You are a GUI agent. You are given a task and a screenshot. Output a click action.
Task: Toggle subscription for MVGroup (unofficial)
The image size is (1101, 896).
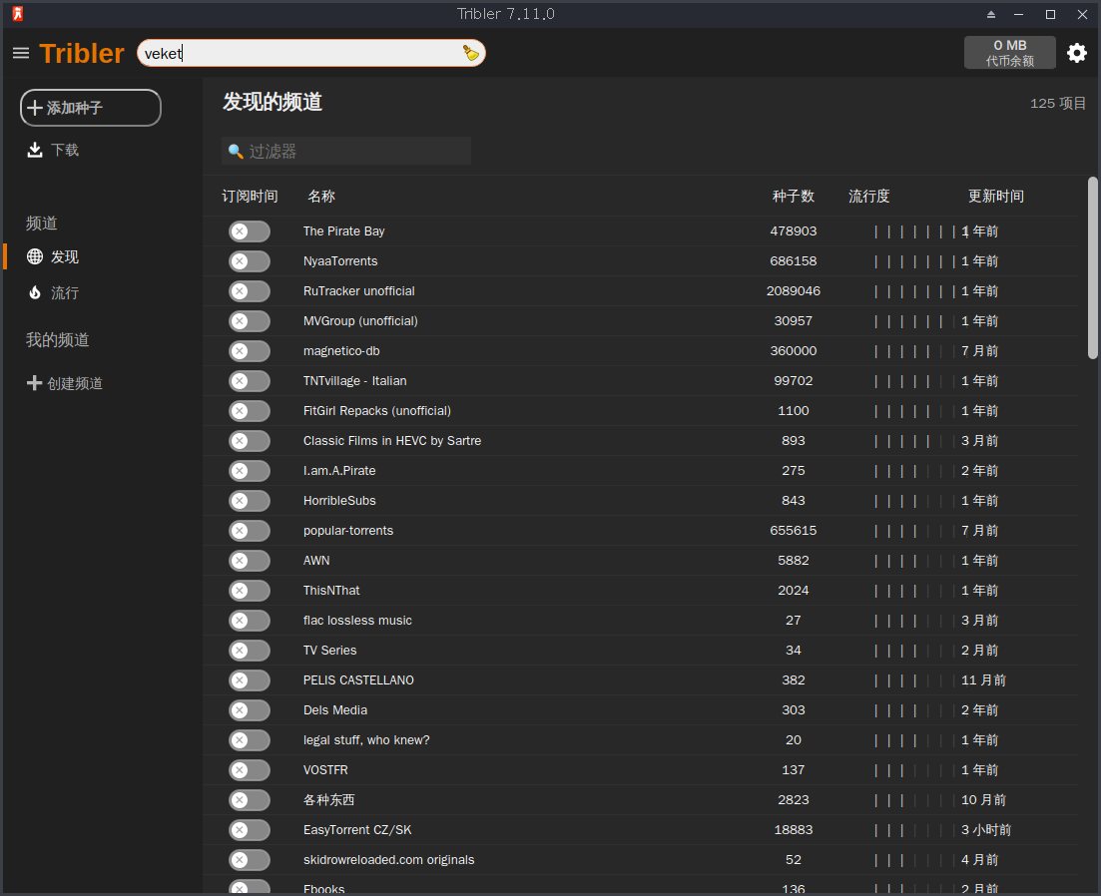pyautogui.click(x=250, y=321)
